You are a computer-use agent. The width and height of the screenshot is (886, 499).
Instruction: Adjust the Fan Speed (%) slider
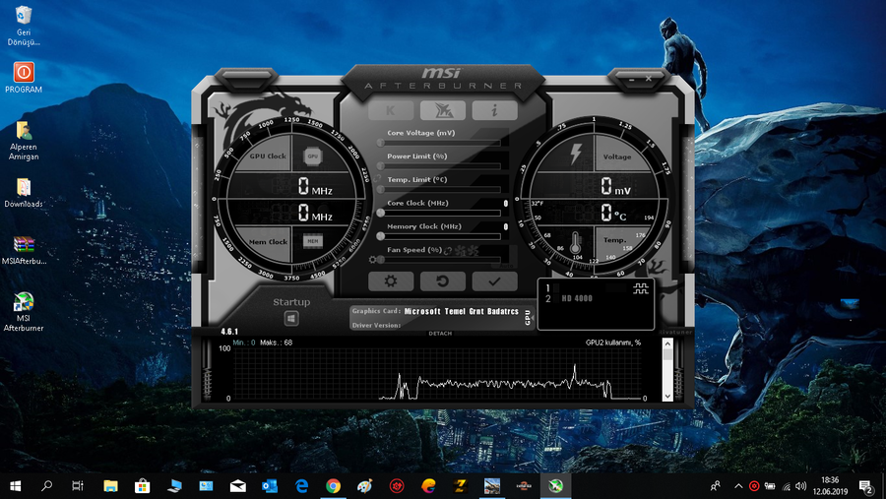click(441, 260)
